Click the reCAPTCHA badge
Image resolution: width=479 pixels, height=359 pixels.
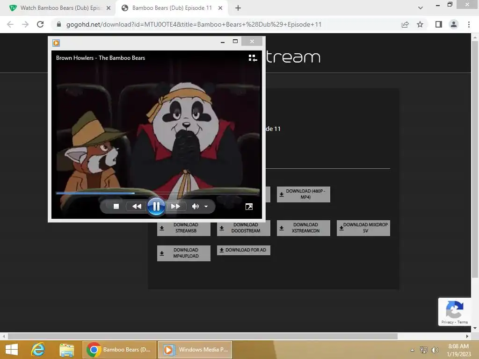click(x=455, y=311)
